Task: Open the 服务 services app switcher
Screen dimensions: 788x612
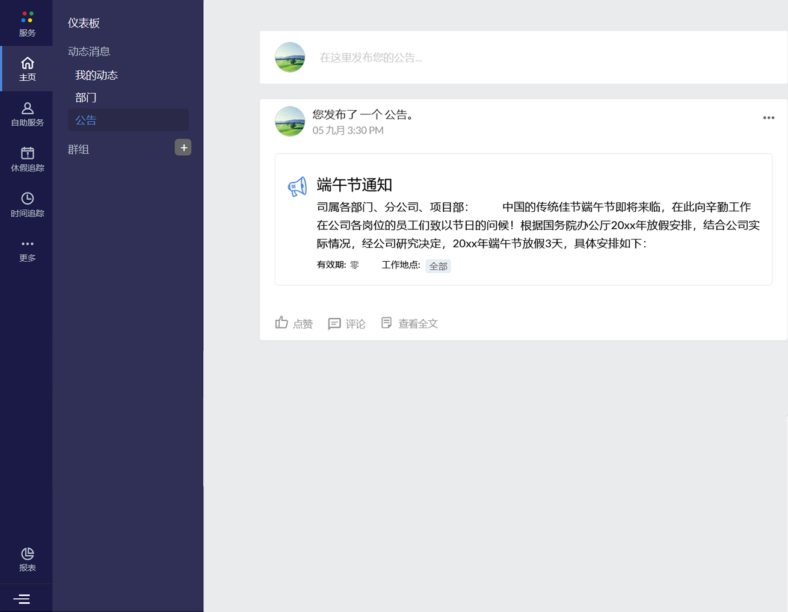Action: pyautogui.click(x=26, y=23)
